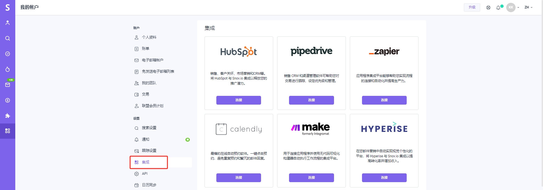The height and width of the screenshot is (190, 543).
Task: Open 跟踪设置 tracking settings item
Action: (149, 151)
